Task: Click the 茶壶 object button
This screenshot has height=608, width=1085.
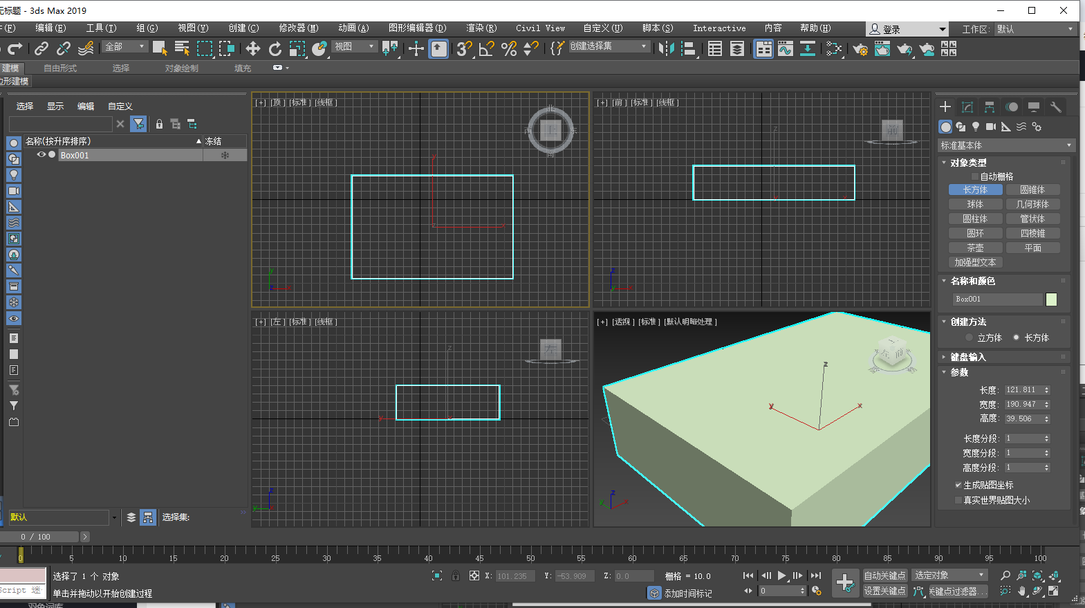Action: (975, 248)
